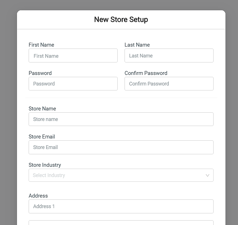Click the Store Email label above its input
This screenshot has width=238, height=225.
pos(42,136)
